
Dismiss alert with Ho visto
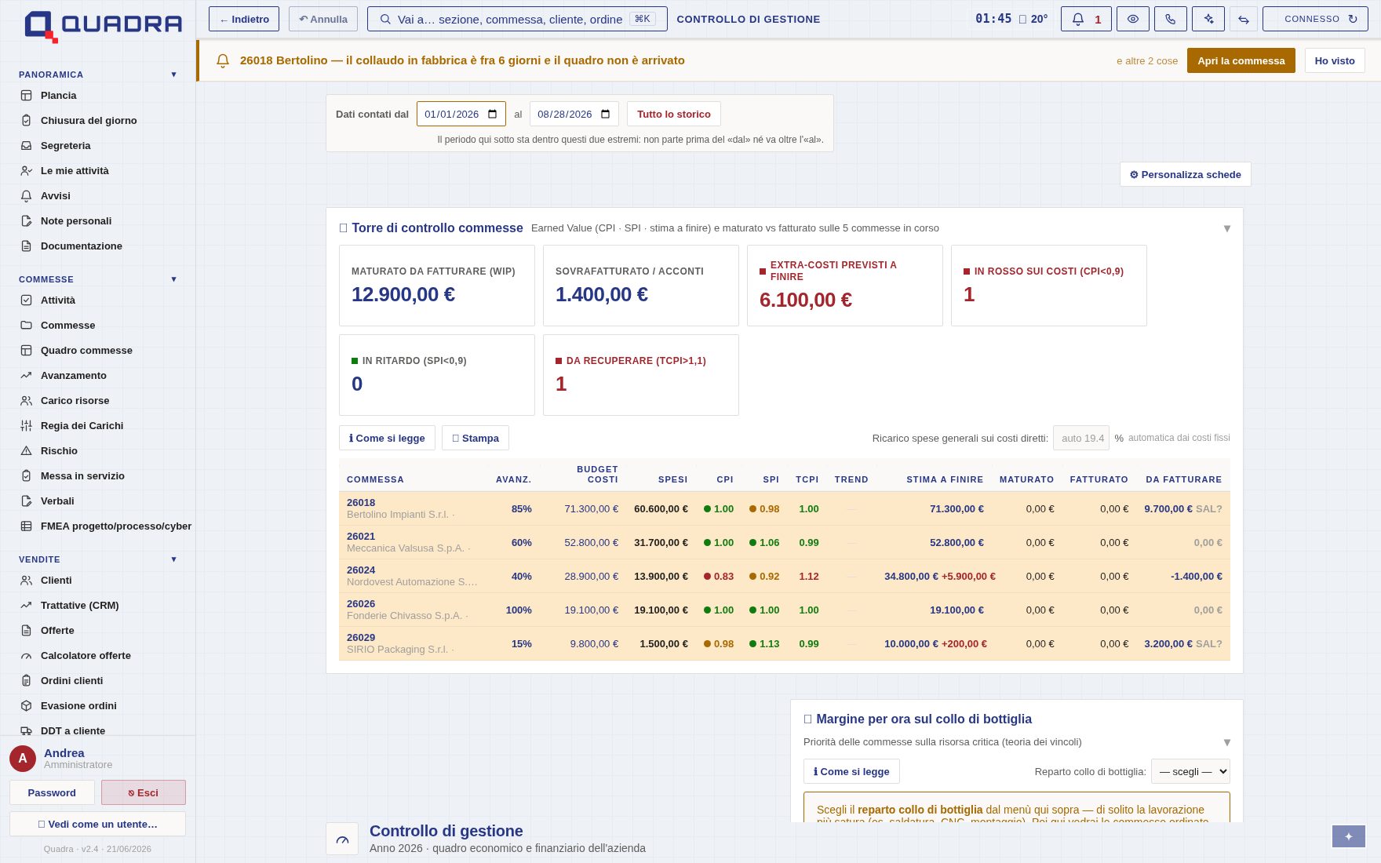coord(1335,60)
